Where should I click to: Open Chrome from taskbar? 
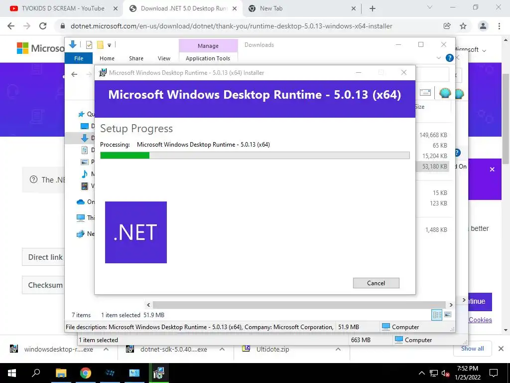tap(86, 373)
